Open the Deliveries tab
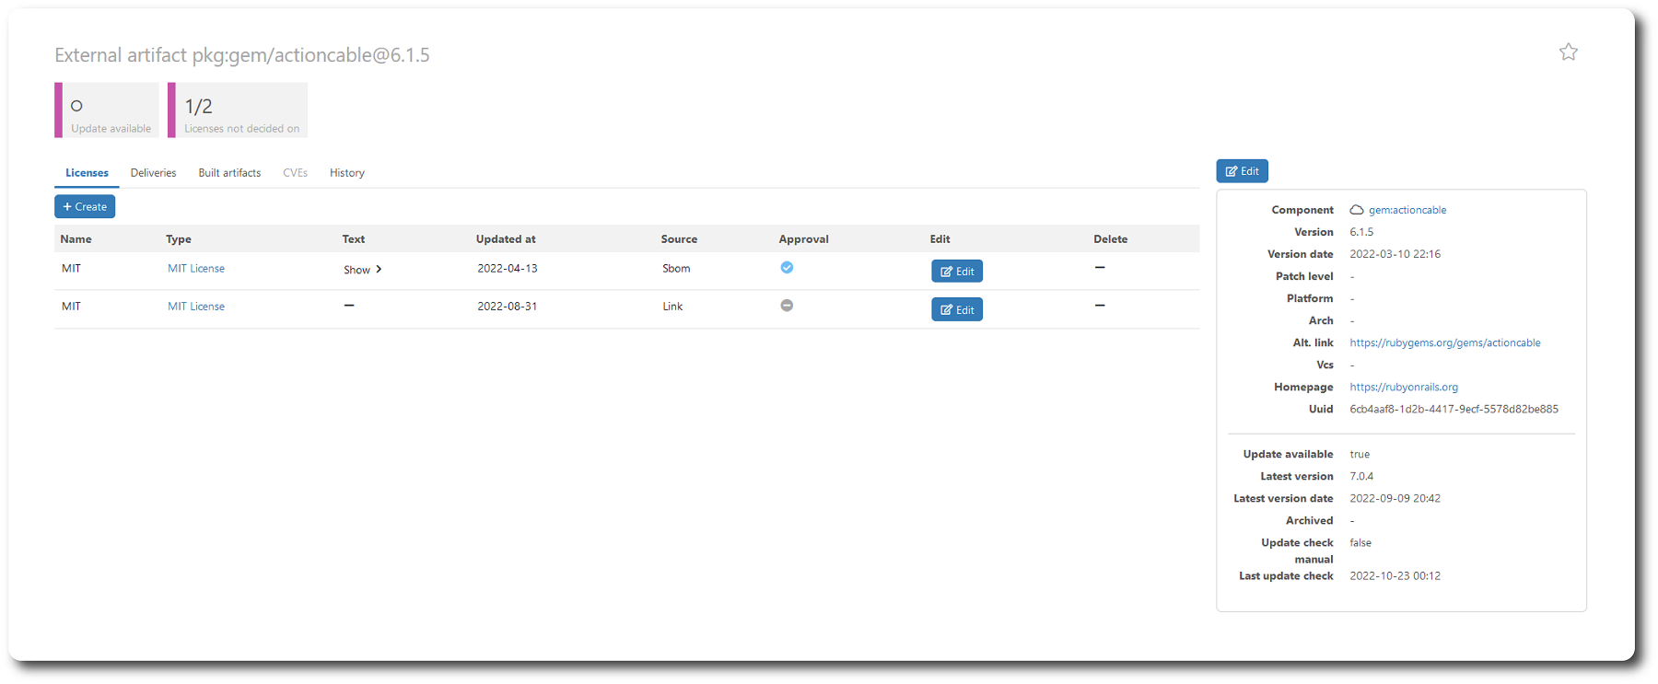This screenshot has height=684, width=1658. (153, 173)
